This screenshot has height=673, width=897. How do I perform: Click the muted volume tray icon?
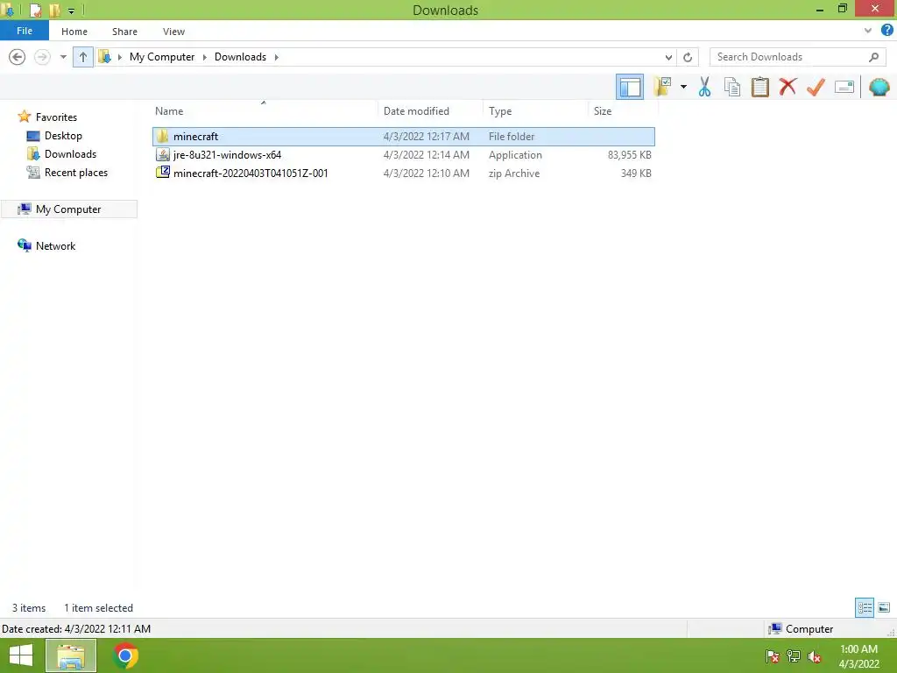[815, 656]
